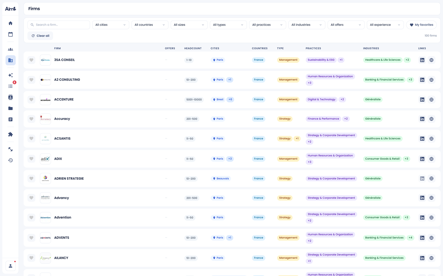Viewport: 443px width, 276px height.
Task: Click the expand arrows icon in sidebar
Action: 10,149
